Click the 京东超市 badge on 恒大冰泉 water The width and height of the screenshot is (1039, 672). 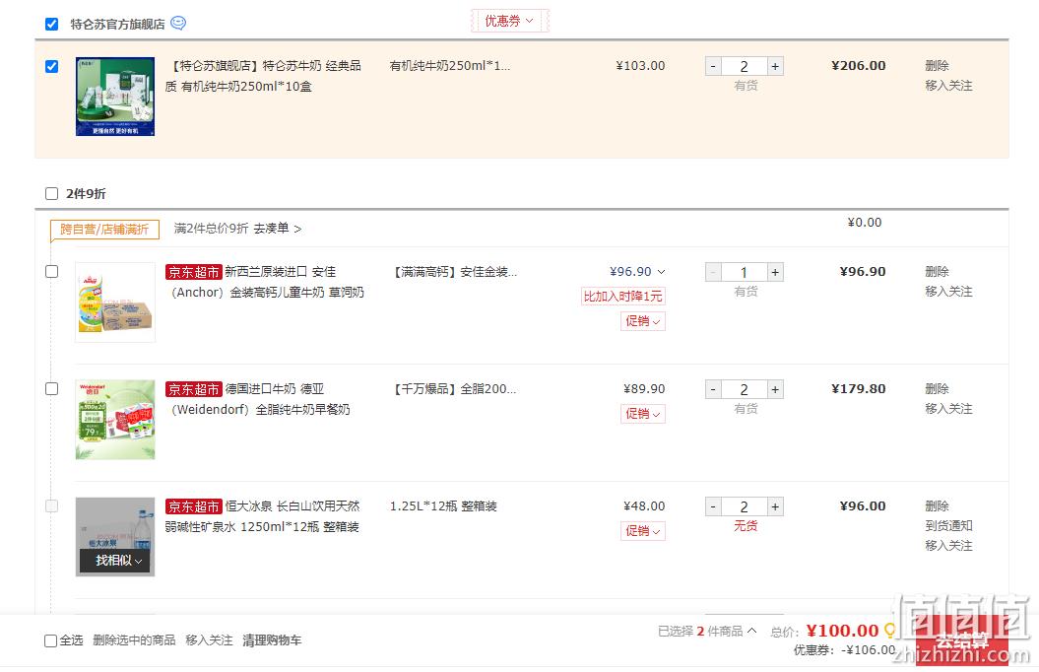pyautogui.click(x=193, y=507)
